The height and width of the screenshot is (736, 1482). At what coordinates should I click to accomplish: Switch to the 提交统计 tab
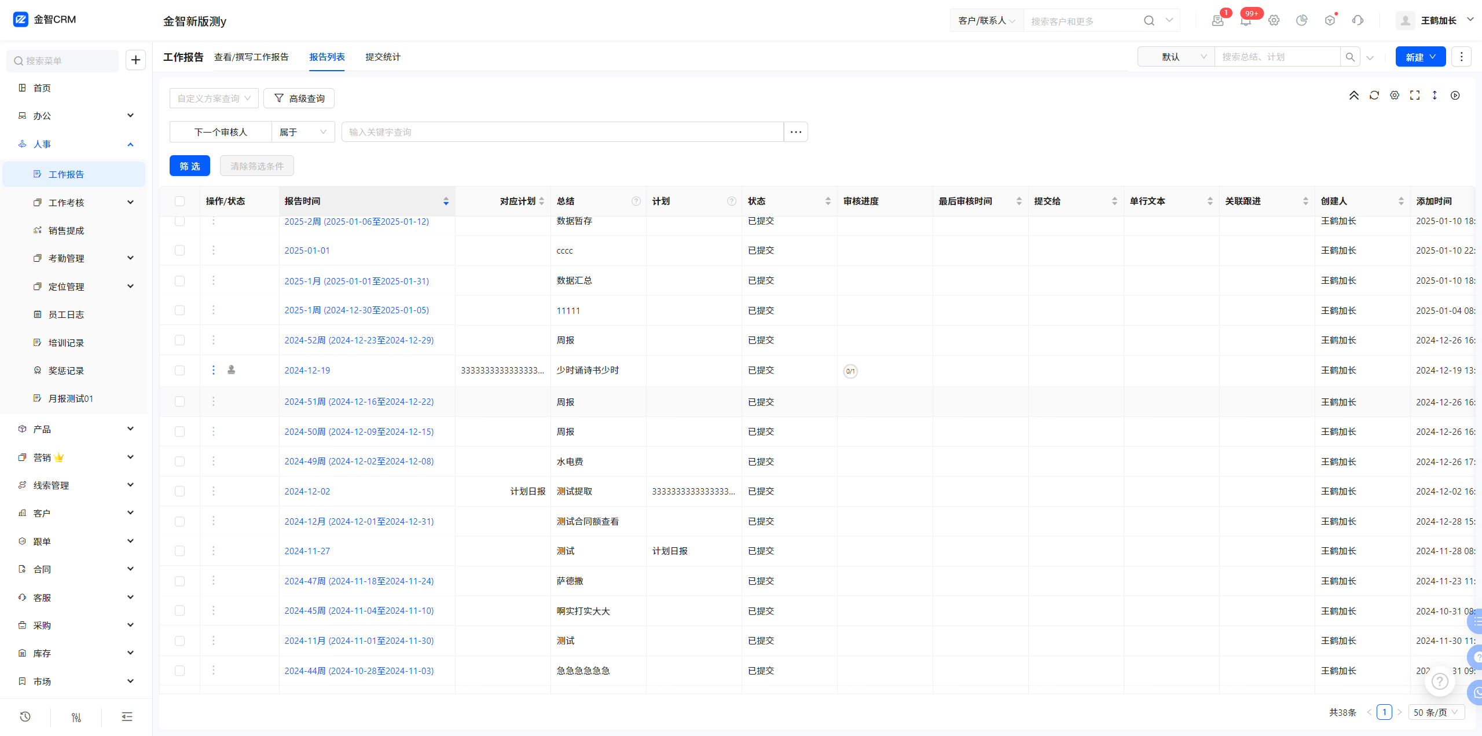click(383, 57)
